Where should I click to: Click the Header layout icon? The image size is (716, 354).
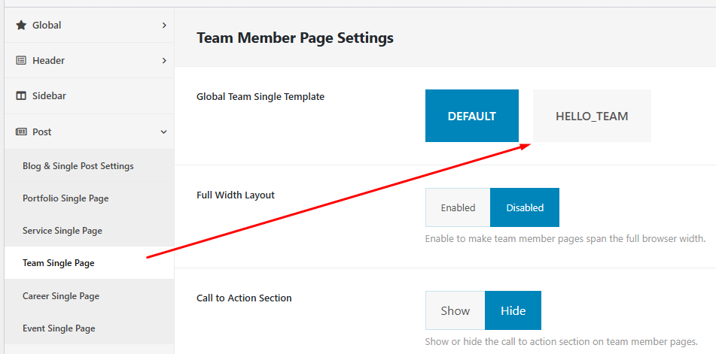coord(21,61)
